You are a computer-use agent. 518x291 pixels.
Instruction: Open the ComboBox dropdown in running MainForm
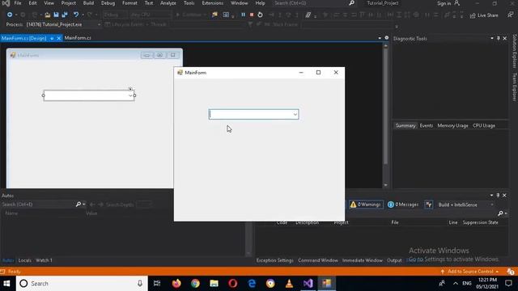tap(295, 115)
